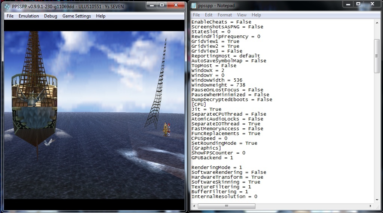Click the Notepad title bar icon
Screen dimensions: 383x213
pyautogui.click(x=193, y=6)
